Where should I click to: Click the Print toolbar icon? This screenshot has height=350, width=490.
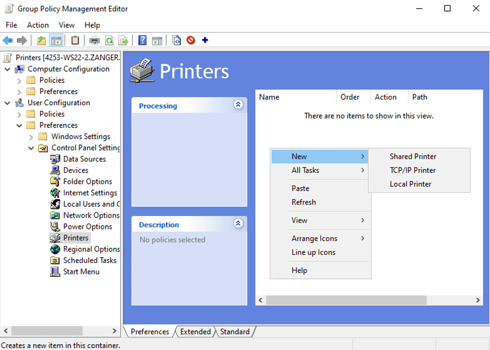click(94, 40)
